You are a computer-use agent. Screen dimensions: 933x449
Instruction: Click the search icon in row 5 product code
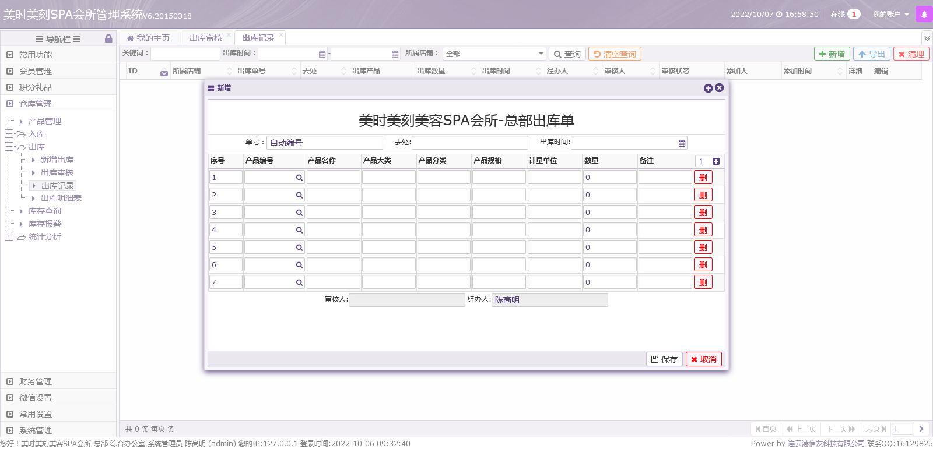click(x=299, y=248)
